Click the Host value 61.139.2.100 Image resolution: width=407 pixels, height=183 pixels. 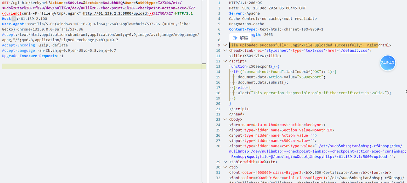click(34, 19)
